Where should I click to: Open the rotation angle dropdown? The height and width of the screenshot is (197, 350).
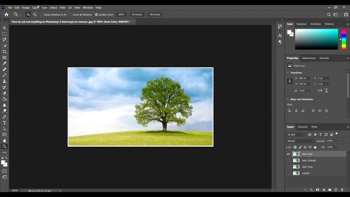(309, 90)
